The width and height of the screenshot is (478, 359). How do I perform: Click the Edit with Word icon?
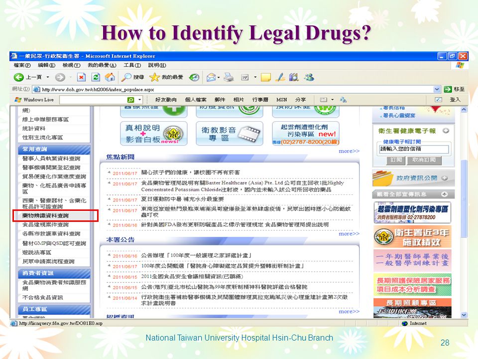coord(245,78)
